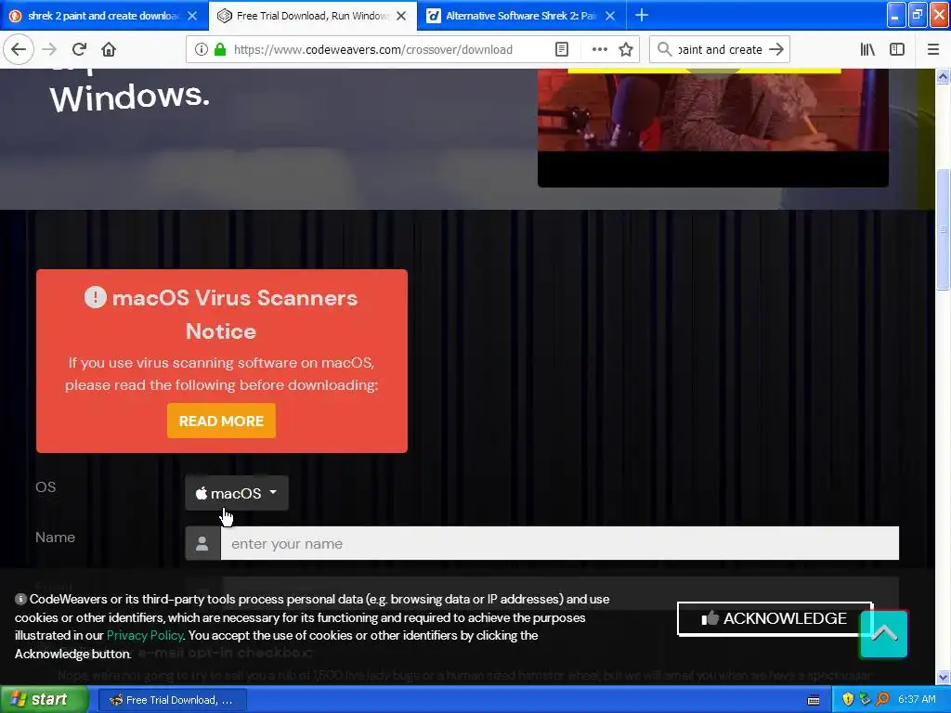951x713 pixels.
Task: Click the OS field label
Action: point(46,486)
